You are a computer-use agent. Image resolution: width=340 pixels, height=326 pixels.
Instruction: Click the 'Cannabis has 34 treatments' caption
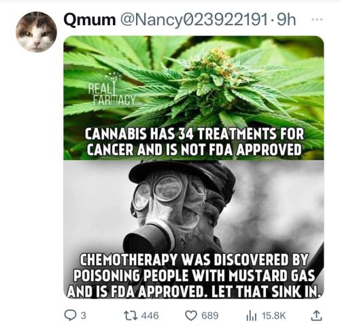point(194,142)
